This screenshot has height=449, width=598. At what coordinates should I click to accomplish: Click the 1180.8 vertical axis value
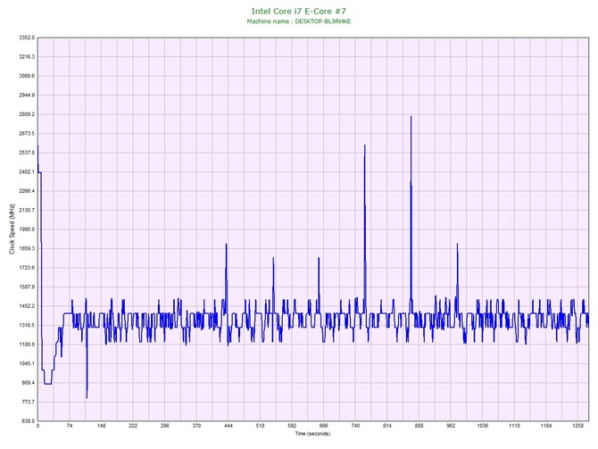click(x=27, y=345)
